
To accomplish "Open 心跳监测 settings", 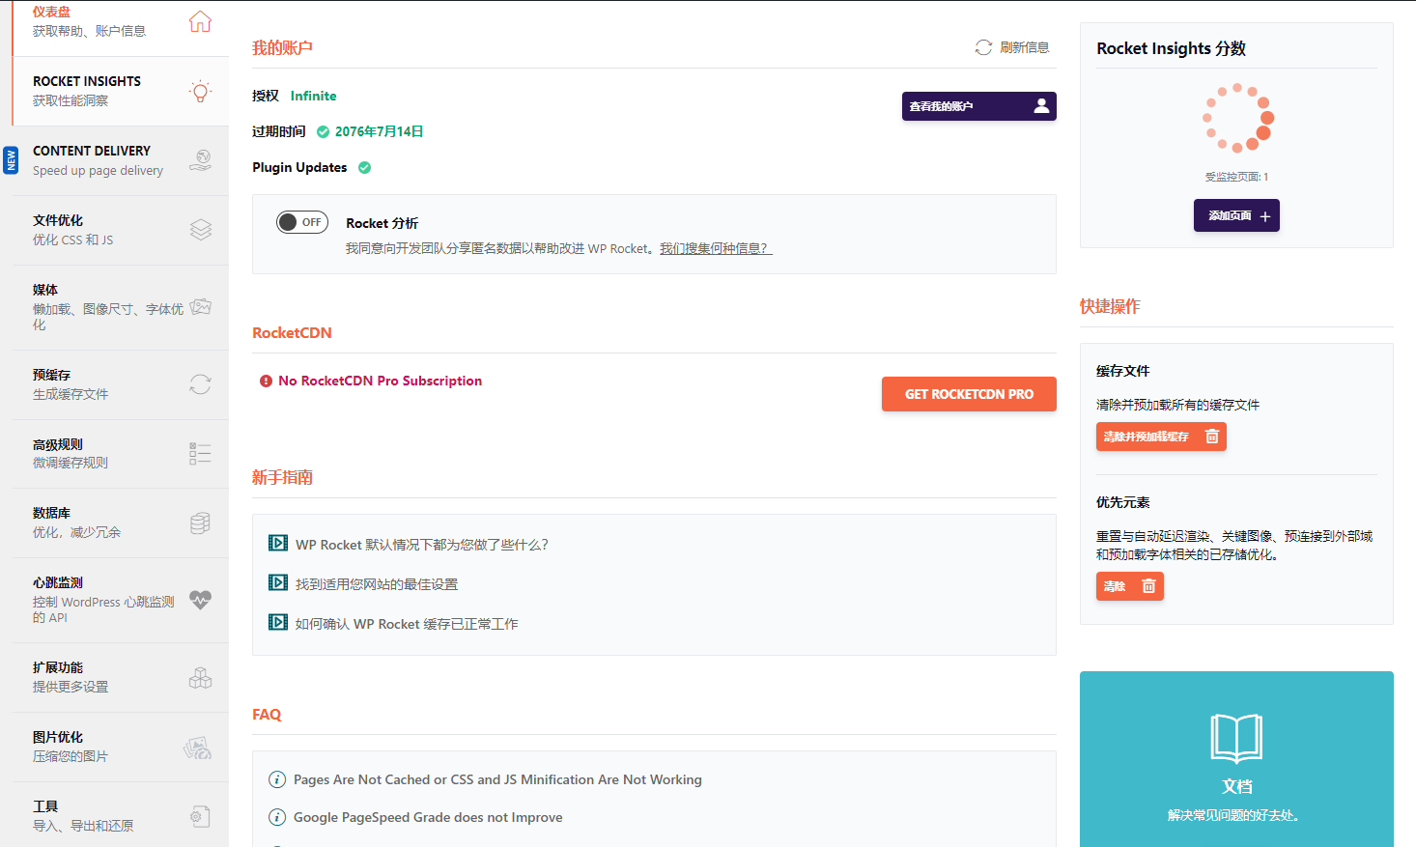I will [121, 600].
